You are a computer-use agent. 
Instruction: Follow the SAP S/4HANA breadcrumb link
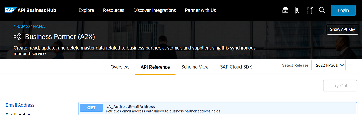[x=31, y=26]
